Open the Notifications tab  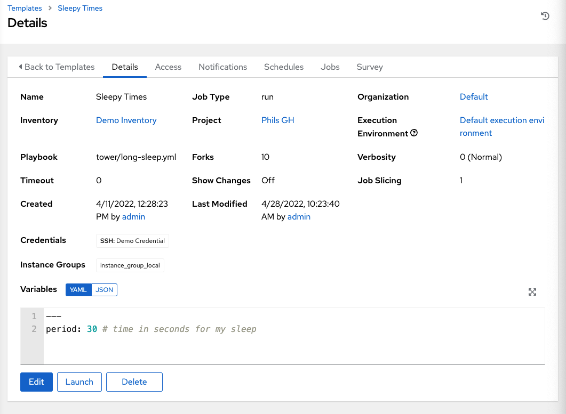[222, 67]
